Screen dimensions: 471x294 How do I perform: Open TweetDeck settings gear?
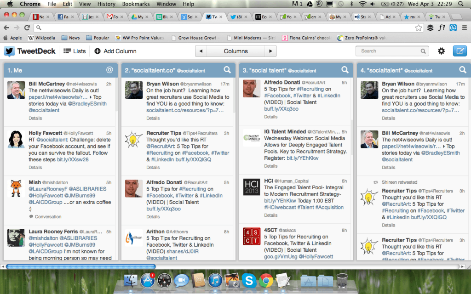coord(441,51)
